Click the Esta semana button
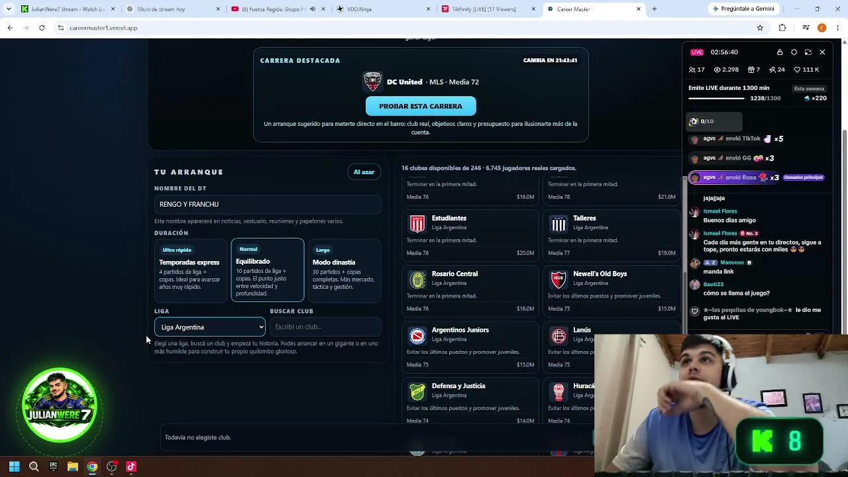The height and width of the screenshot is (477, 848). tap(809, 89)
